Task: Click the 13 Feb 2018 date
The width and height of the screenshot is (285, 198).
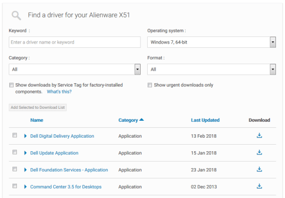Action: click(x=204, y=136)
